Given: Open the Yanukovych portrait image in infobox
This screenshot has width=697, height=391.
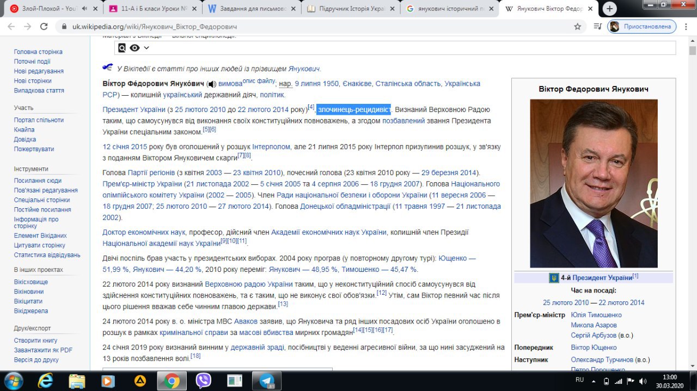Looking at the screenshot, I should click(594, 183).
